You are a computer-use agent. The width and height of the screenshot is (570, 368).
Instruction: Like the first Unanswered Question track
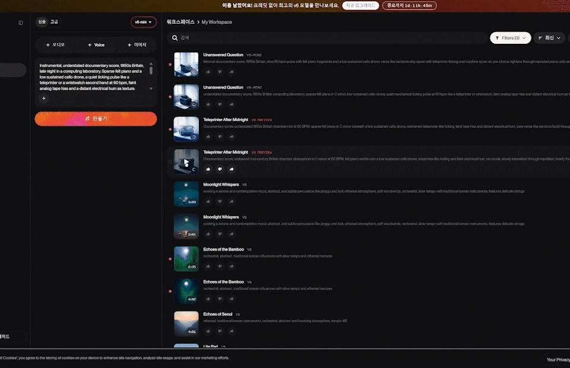(x=208, y=72)
